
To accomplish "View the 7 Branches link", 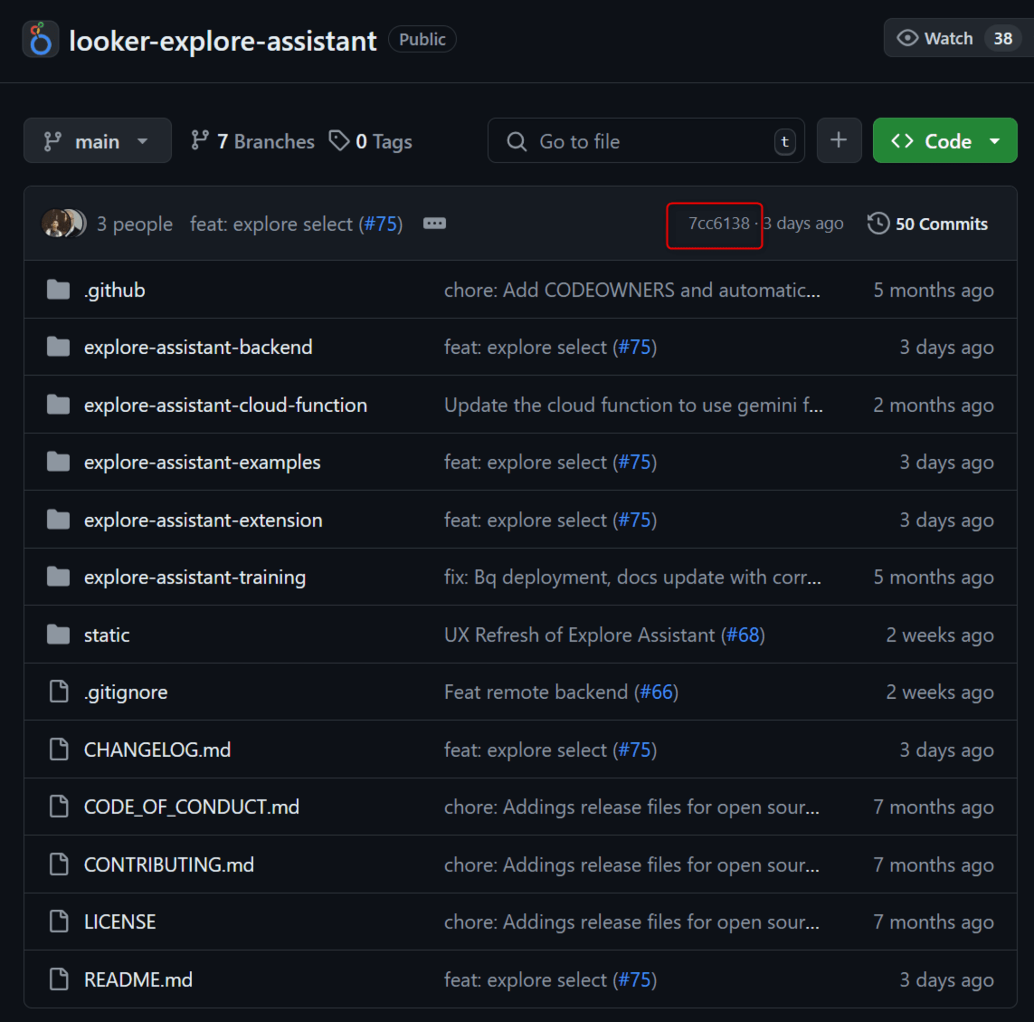I will coord(252,141).
